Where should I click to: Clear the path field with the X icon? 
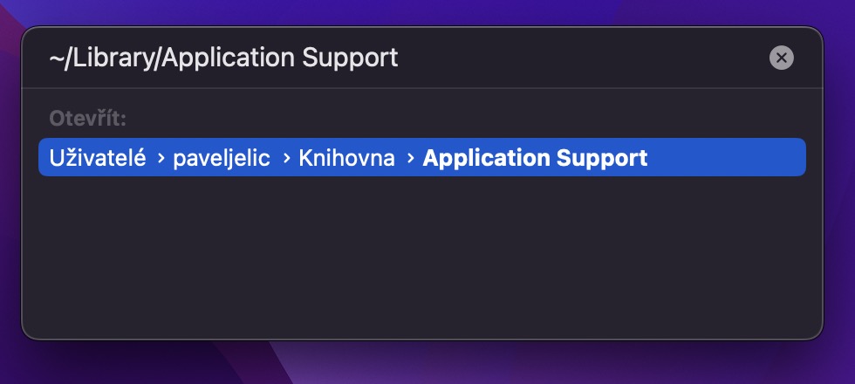[x=781, y=58]
